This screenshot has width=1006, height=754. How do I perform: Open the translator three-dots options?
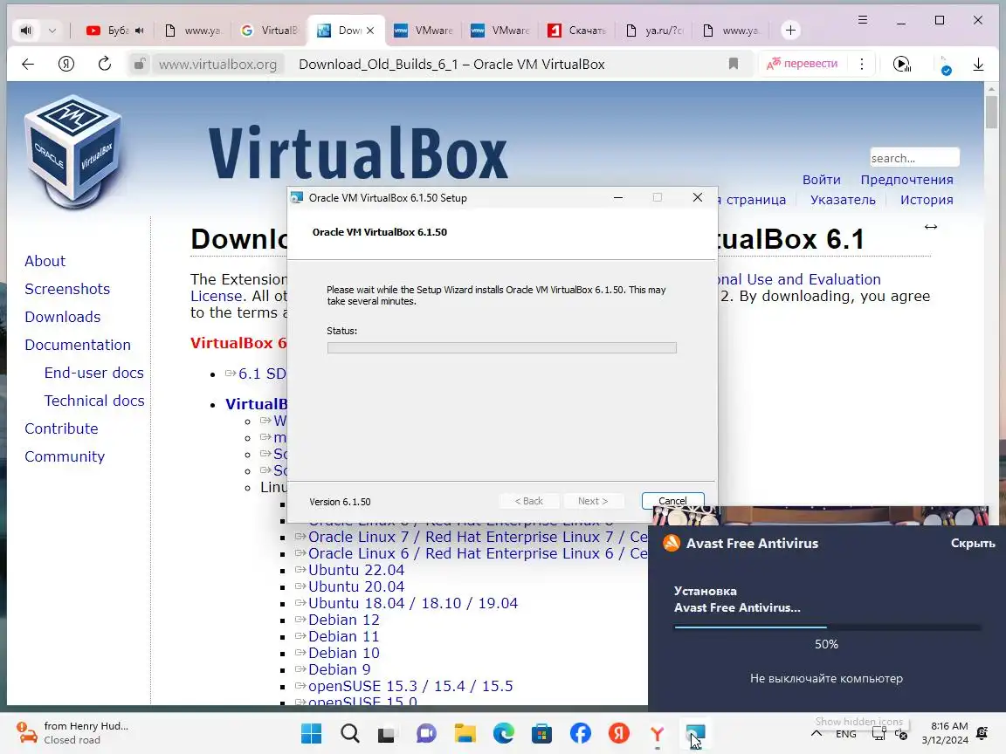tap(862, 64)
